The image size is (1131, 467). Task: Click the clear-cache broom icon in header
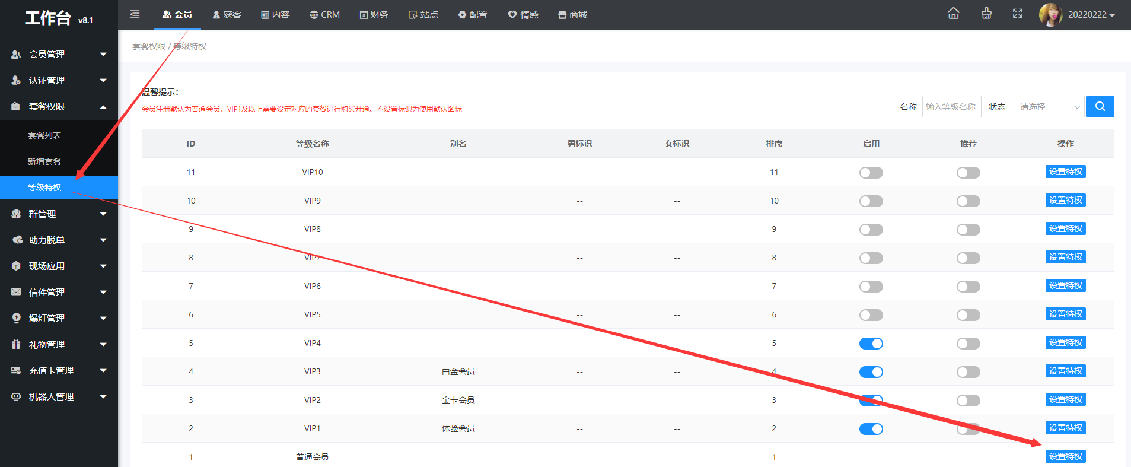tap(986, 13)
